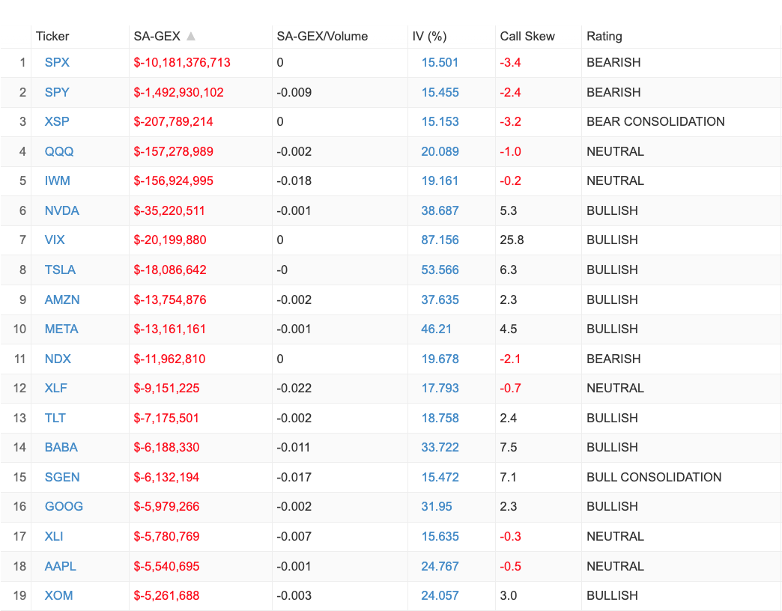Viewport: 782px width, 611px height.
Task: Select VIX call skew value 25.8
Action: tap(512, 240)
